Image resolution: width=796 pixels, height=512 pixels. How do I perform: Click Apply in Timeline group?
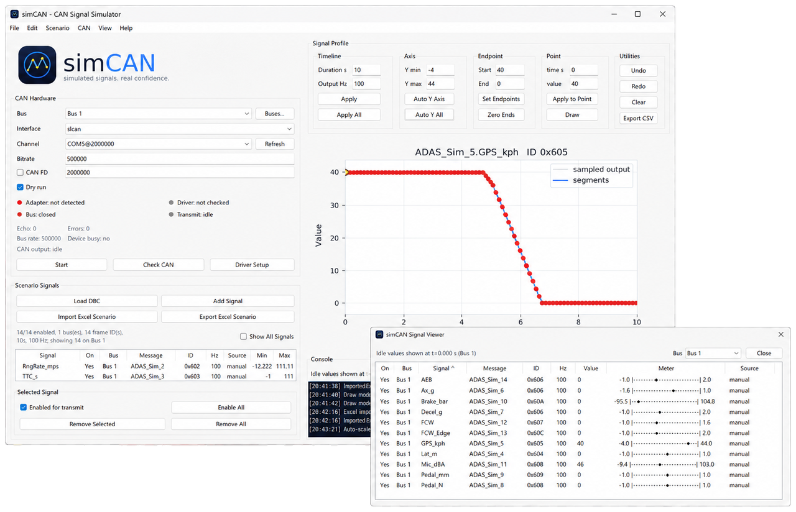pyautogui.click(x=349, y=99)
